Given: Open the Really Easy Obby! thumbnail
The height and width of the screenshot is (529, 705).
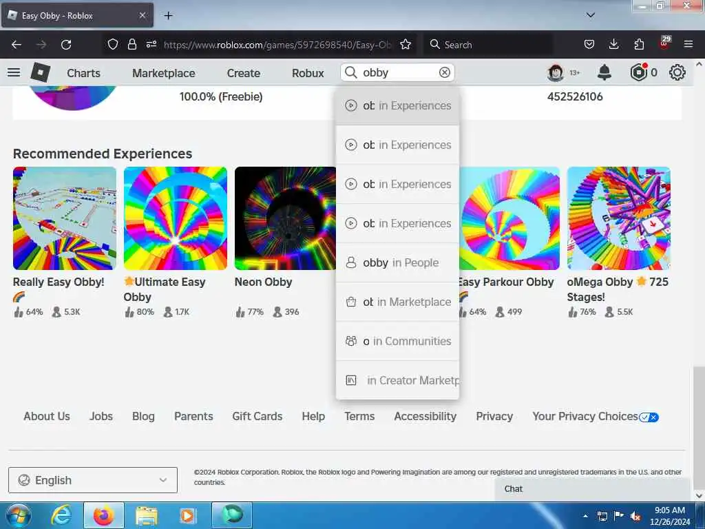Looking at the screenshot, I should tap(65, 218).
